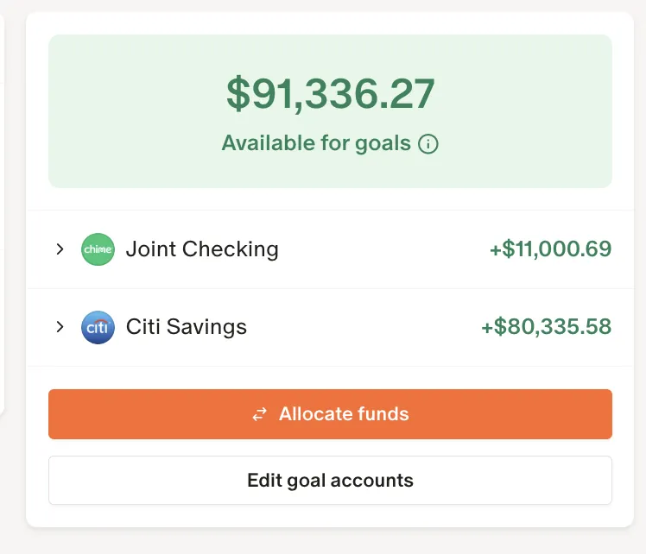The image size is (646, 554).
Task: Click the Available for goals label
Action: coord(316,143)
